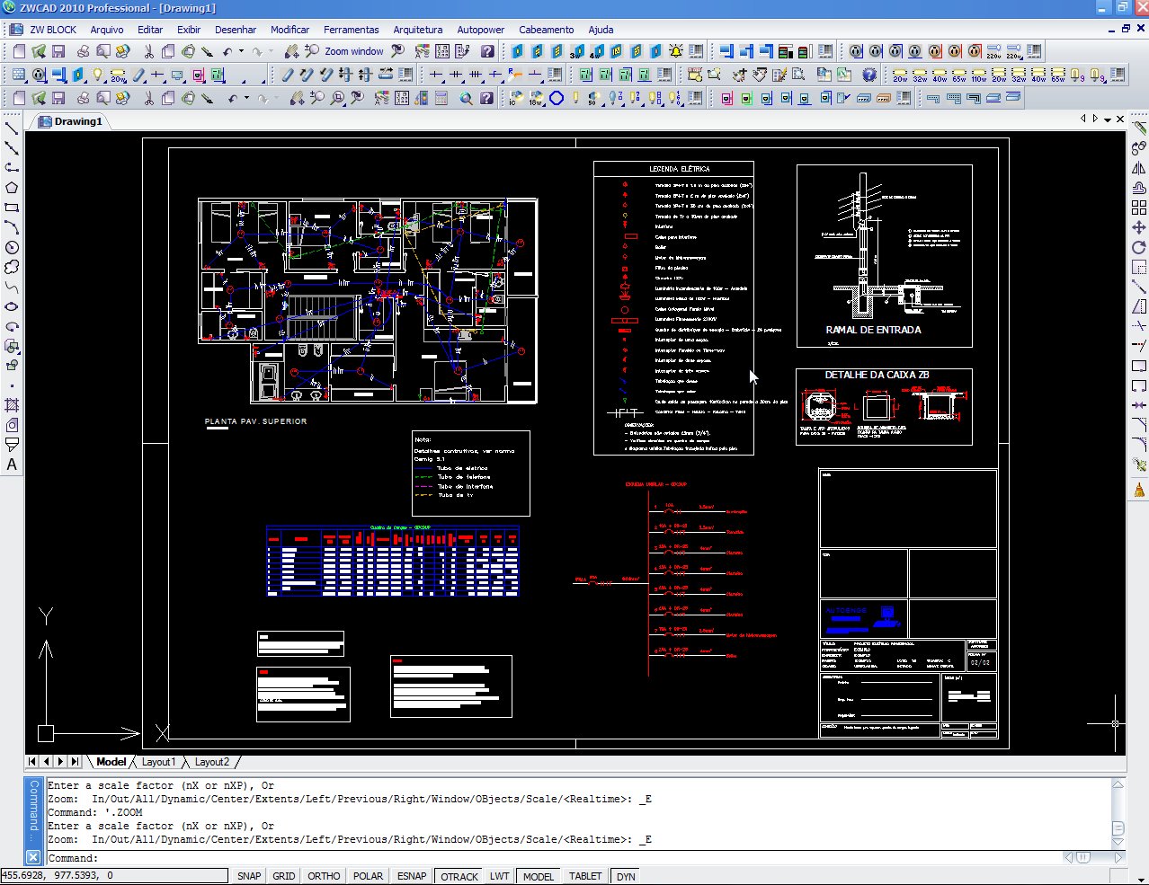Click the TABLET status bar button
This screenshot has height=885, width=1149.
tap(585, 876)
